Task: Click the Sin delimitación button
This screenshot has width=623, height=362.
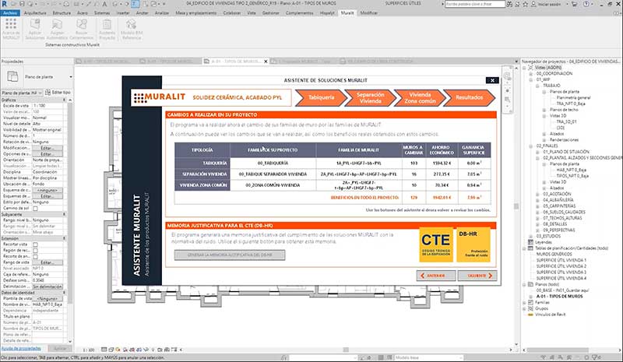Action: (x=48, y=286)
